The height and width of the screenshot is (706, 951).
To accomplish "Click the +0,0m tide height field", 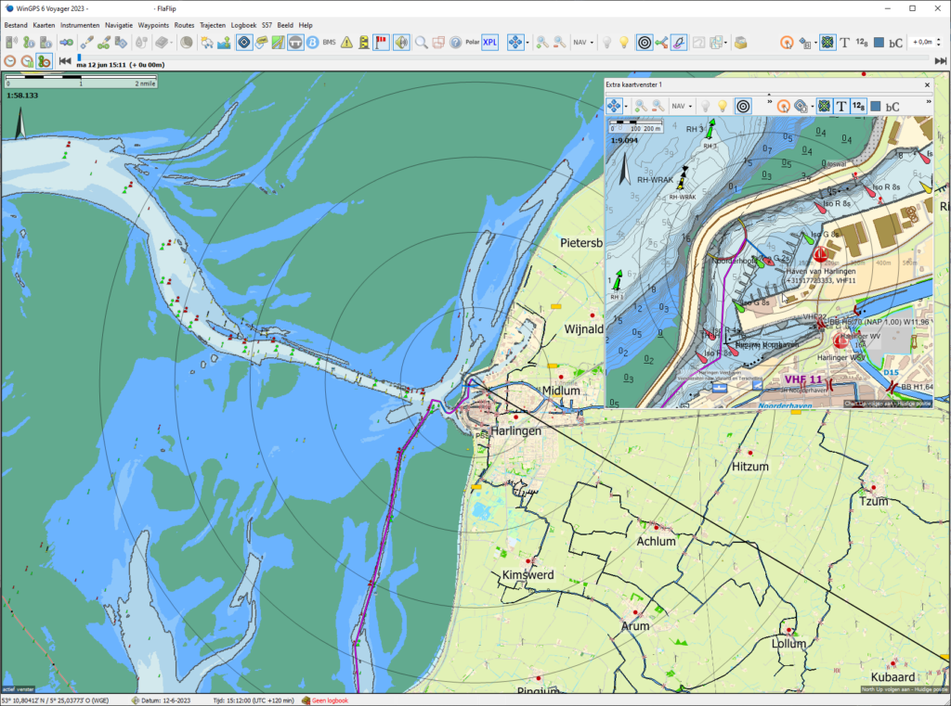I will (922, 43).
